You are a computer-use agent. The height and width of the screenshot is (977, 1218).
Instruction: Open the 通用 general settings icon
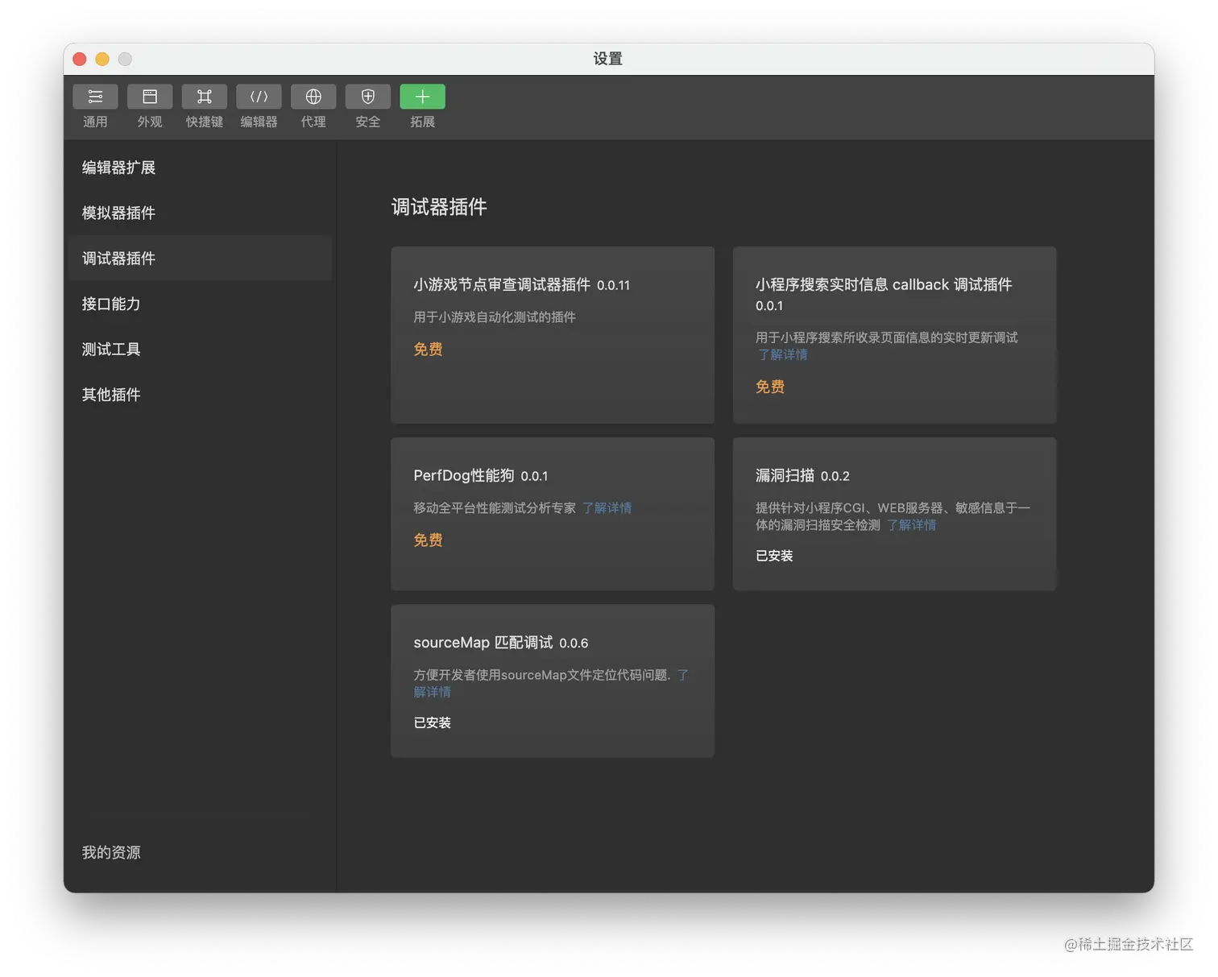[95, 97]
